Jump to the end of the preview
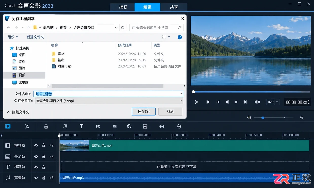Viewport: 314px width, 188px height. click(x=246, y=102)
